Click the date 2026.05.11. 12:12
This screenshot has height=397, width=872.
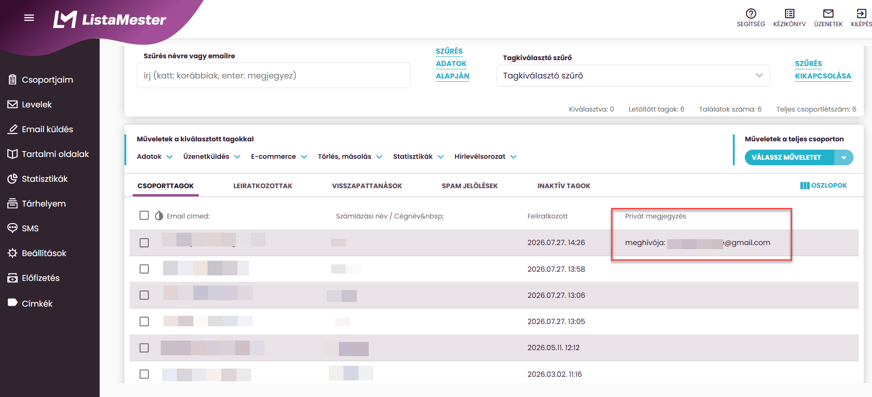(553, 348)
